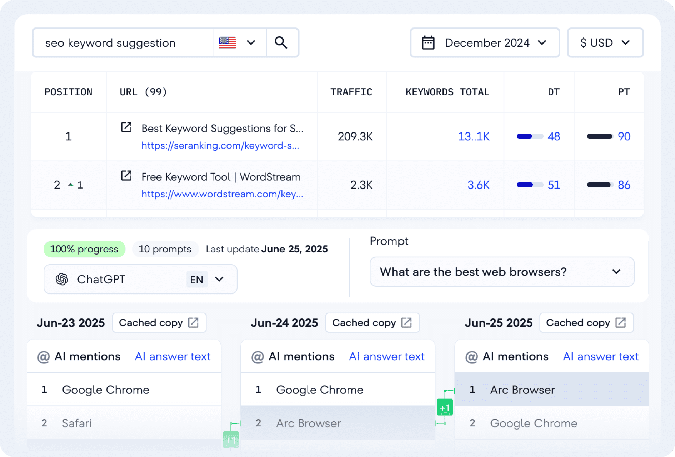Expand the country dropdown chevron
This screenshot has height=457, width=675.
(251, 42)
